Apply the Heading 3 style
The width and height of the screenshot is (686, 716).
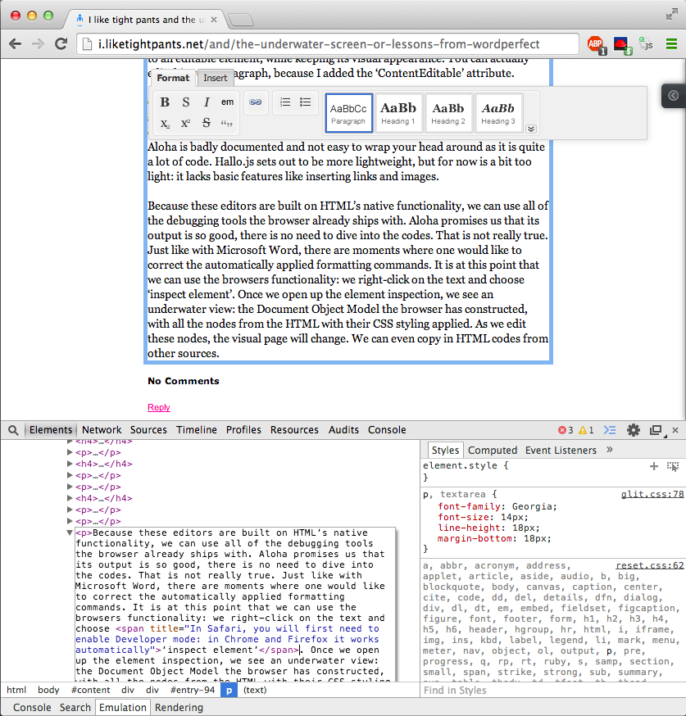coord(498,113)
